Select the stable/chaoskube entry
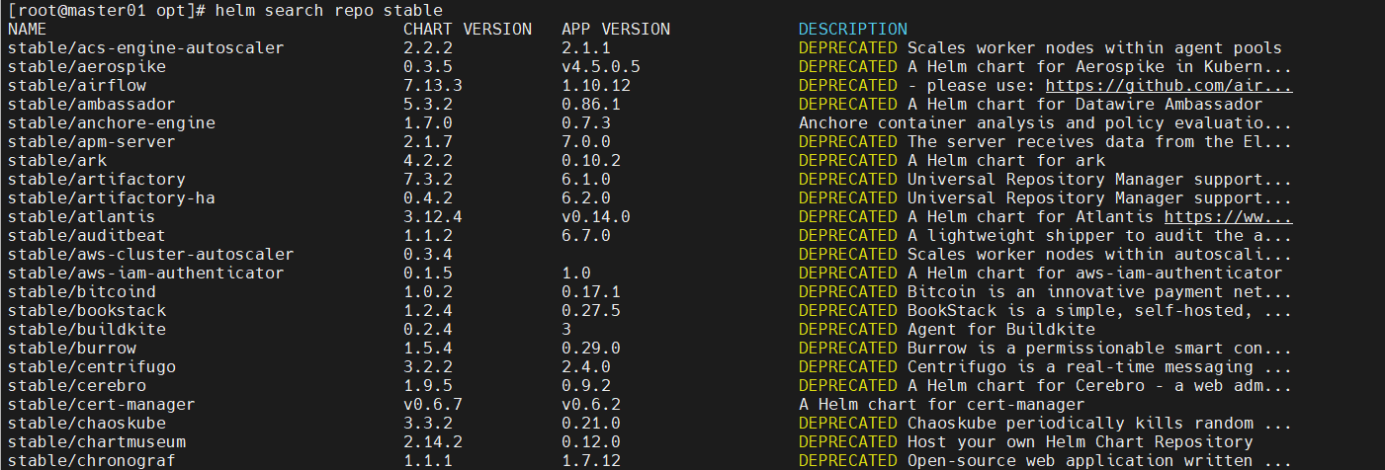Viewport: 1385px width, 470px height. tap(86, 423)
